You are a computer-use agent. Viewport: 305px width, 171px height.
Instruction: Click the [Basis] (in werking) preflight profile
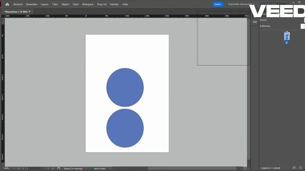[73, 169]
